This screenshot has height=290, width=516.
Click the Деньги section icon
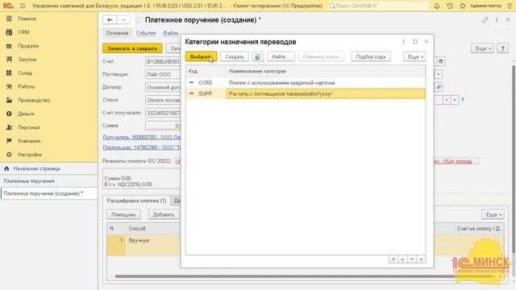click(9, 114)
